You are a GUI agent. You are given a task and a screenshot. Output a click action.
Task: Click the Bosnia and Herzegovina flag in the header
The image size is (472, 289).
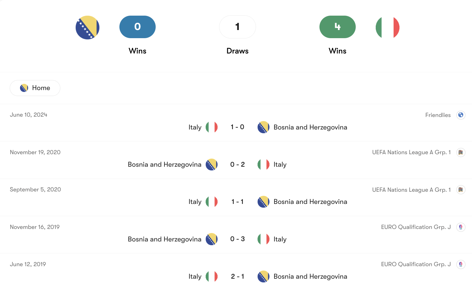click(x=88, y=28)
